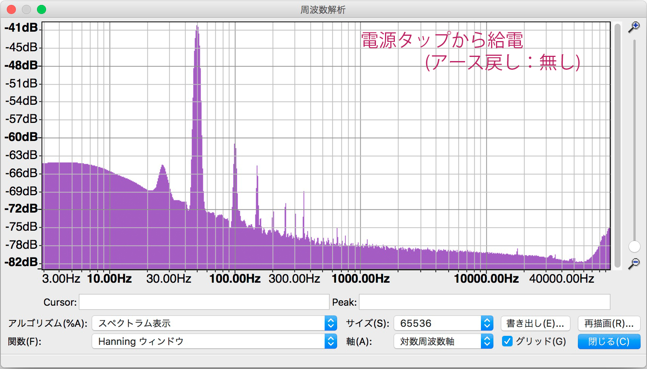
Task: Click the 100.00Hz frequency axis label
Action: coord(235,279)
